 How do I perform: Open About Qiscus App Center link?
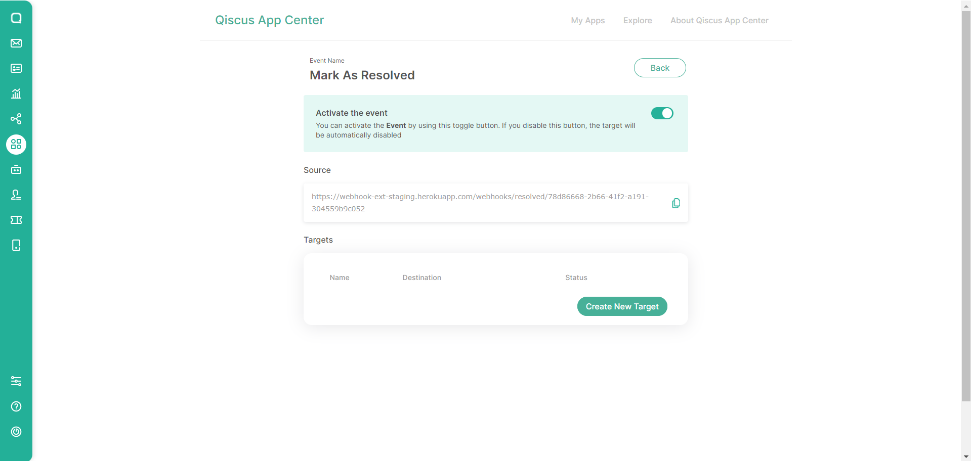(x=720, y=20)
